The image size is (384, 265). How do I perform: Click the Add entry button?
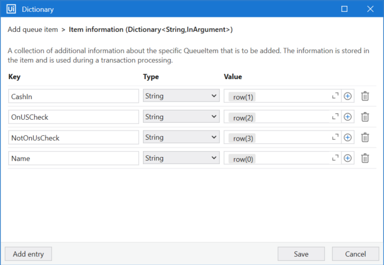click(x=28, y=254)
